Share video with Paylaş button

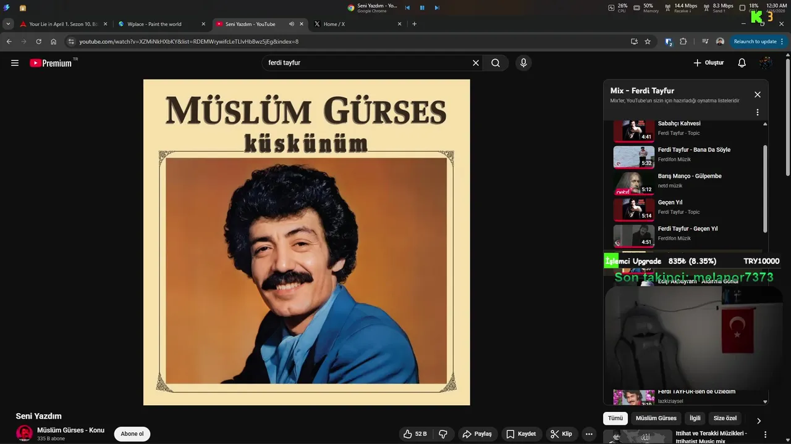(477, 434)
